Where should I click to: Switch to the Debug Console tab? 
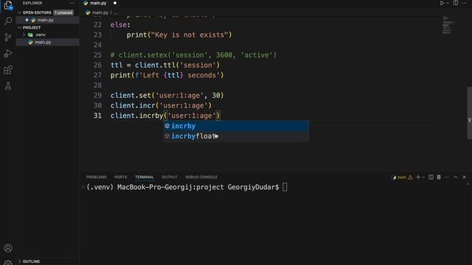tap(201, 177)
